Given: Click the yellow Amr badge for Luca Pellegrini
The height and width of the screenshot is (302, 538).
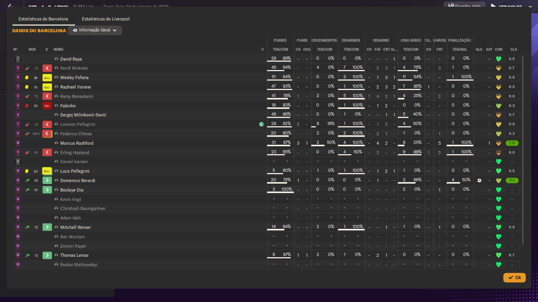Looking at the screenshot, I should click(x=47, y=171).
